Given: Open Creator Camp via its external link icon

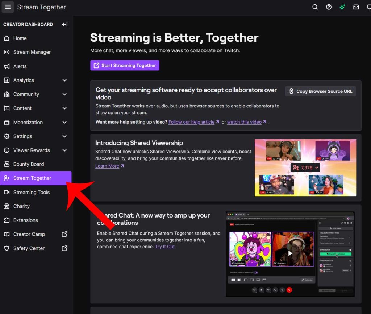Looking at the screenshot, I should (x=64, y=234).
